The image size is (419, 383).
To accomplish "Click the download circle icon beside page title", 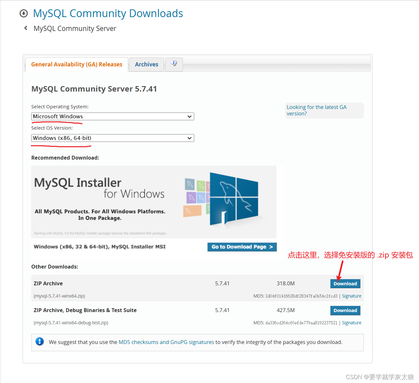I will tap(24, 14).
